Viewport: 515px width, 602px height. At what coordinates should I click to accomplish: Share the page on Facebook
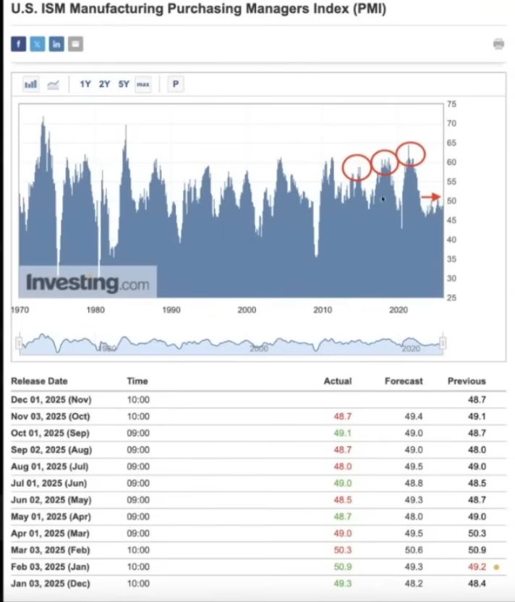tap(19, 44)
